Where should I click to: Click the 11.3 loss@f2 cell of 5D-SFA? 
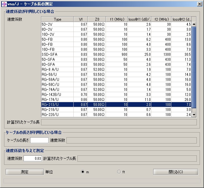[x=181, y=60]
